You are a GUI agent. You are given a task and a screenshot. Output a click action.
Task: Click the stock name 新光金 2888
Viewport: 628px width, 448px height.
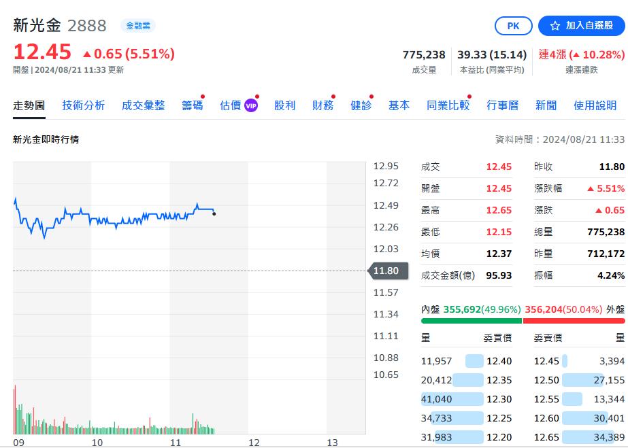click(x=60, y=26)
